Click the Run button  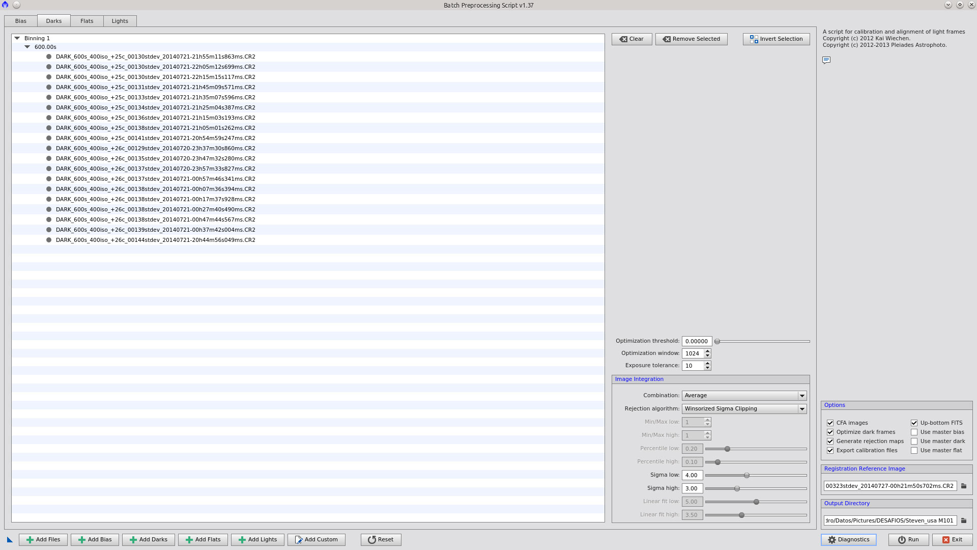[908, 540]
